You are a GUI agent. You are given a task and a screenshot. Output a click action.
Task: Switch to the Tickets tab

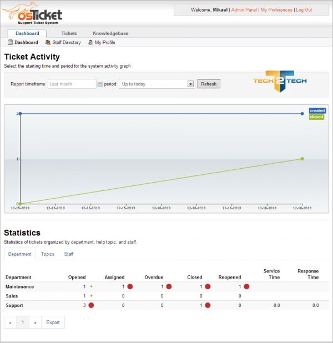[69, 33]
